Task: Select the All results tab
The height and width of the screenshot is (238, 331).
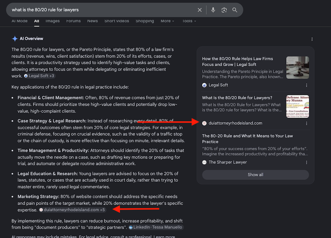Action: [x=36, y=21]
